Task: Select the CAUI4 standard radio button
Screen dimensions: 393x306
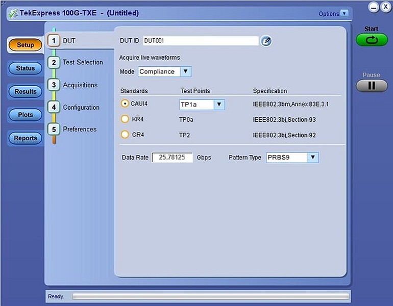Action: [x=125, y=104]
